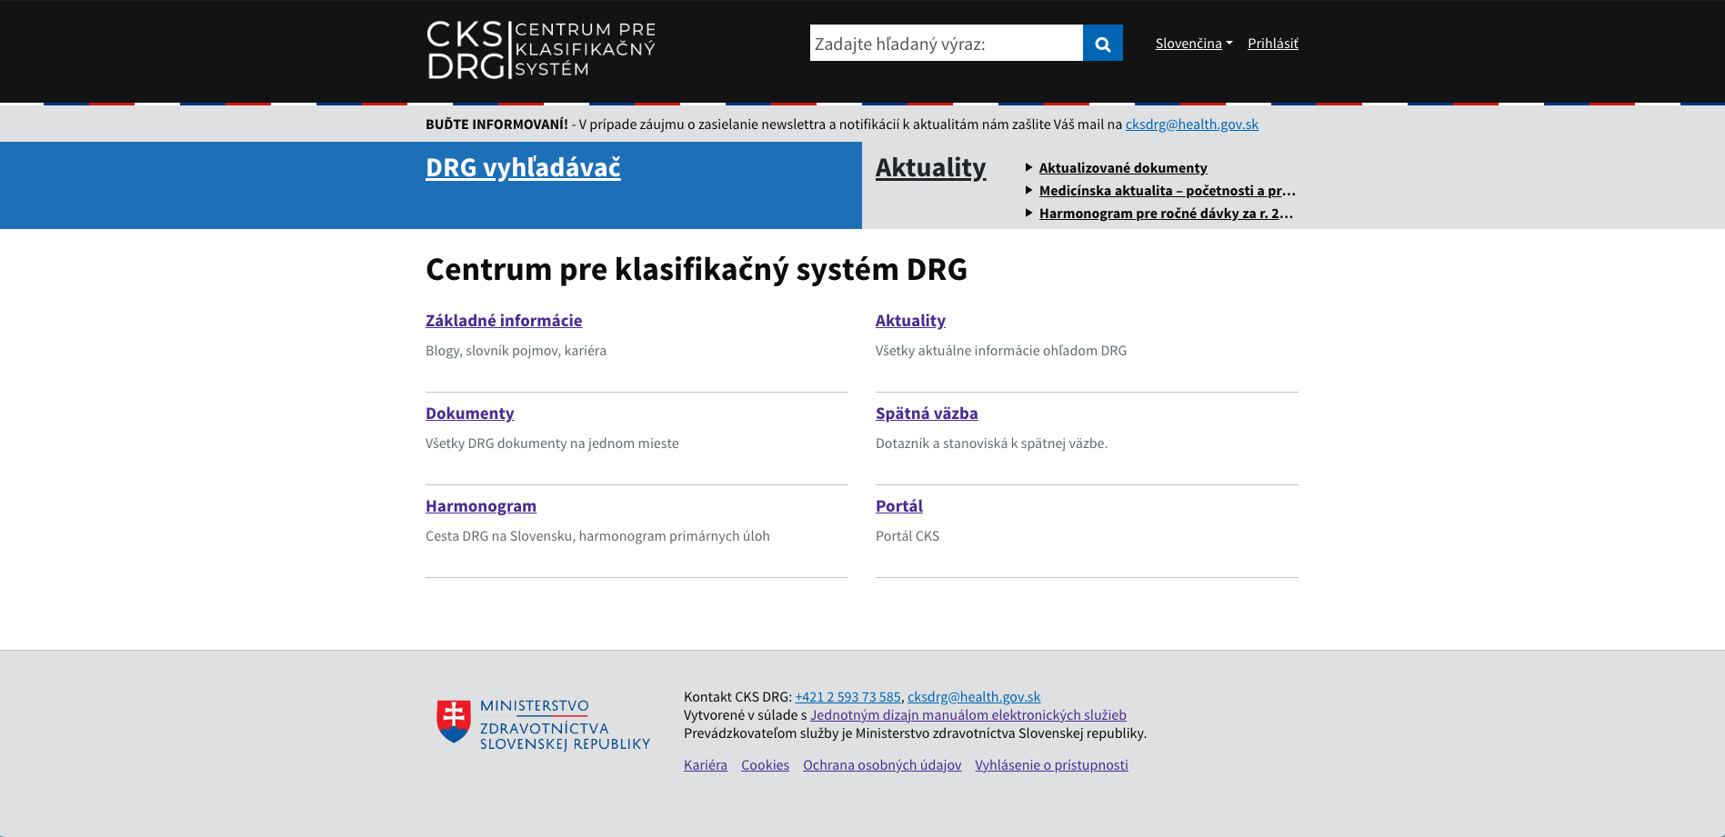Call the +421 2 593 73 585 phone link
The image size is (1725, 837).
pos(847,696)
